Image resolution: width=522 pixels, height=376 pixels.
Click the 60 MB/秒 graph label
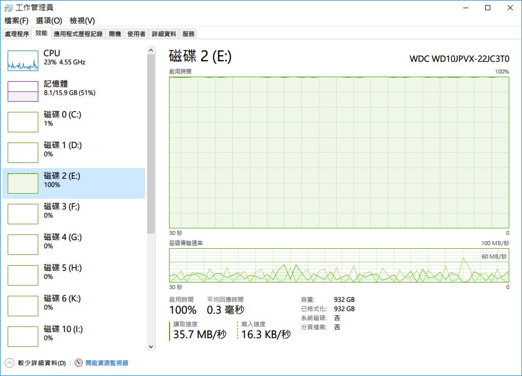(x=494, y=256)
